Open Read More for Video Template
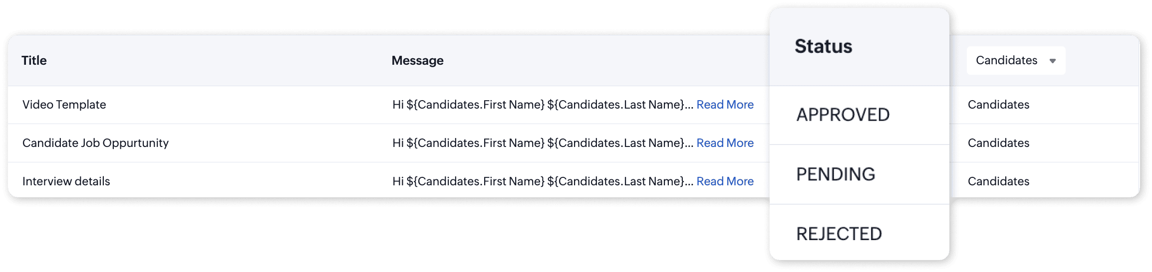1152x272 pixels. click(x=725, y=105)
